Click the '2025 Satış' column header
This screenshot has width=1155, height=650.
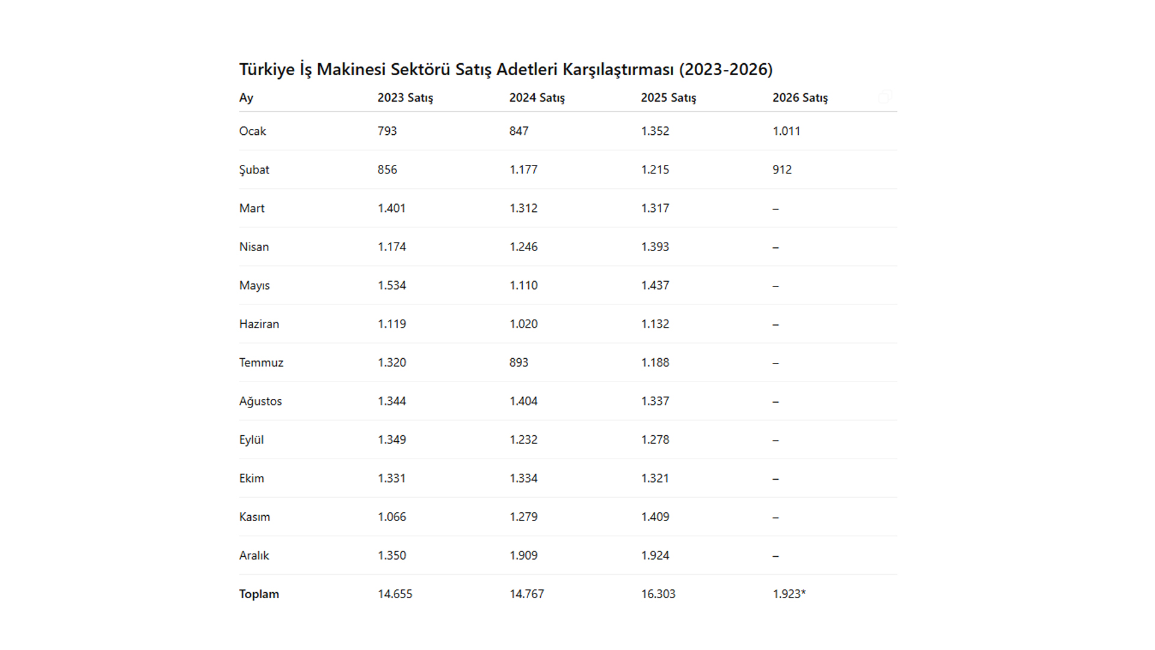pos(668,97)
